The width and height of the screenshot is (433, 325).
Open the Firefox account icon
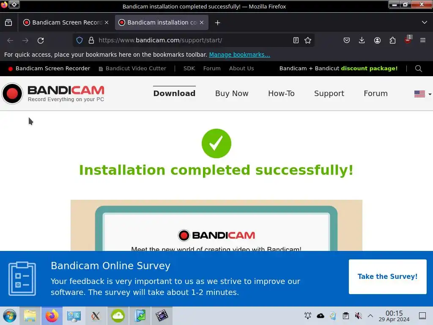click(377, 40)
